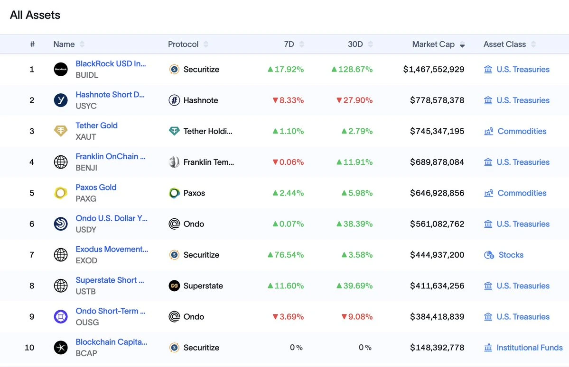This screenshot has height=367, width=569.
Task: Click the globe icon beside Franklin OnChain BENJI
Action: pos(61,162)
